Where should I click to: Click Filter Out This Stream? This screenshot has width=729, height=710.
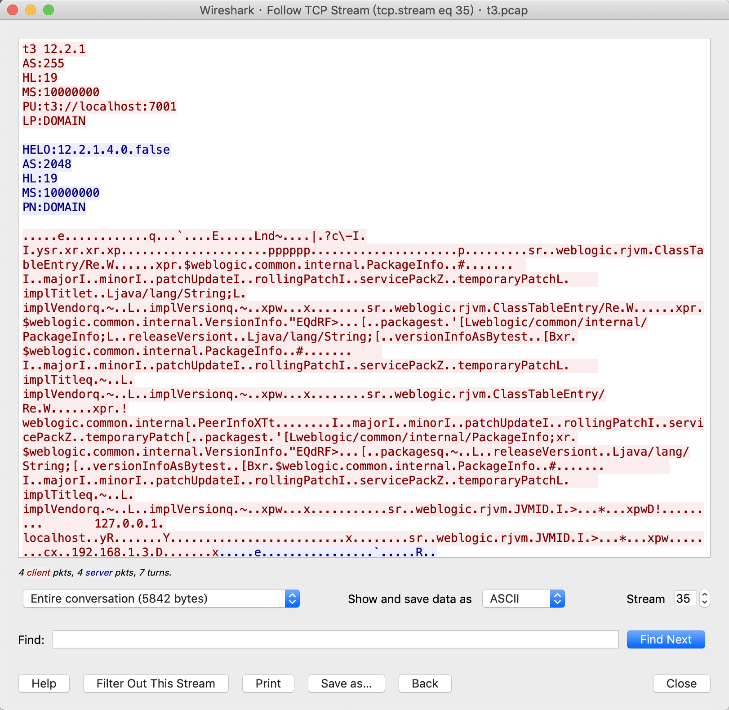pos(155,683)
